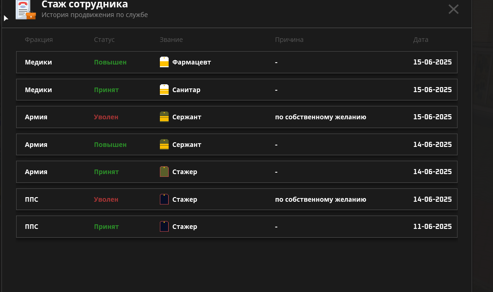Viewport: 493px width, 292px height.
Task: Click Уволен status in the ППС row
Action: [106, 199]
